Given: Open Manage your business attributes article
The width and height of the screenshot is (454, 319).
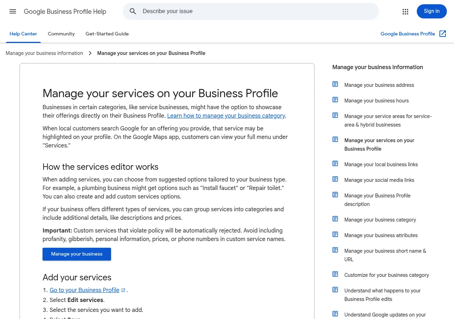Looking at the screenshot, I should coord(381,235).
